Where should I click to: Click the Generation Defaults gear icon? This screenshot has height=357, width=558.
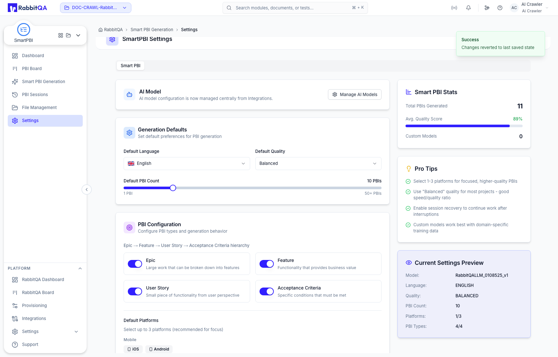[x=129, y=133]
